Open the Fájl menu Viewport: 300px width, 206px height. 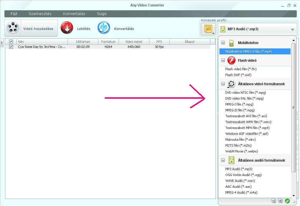click(x=14, y=14)
